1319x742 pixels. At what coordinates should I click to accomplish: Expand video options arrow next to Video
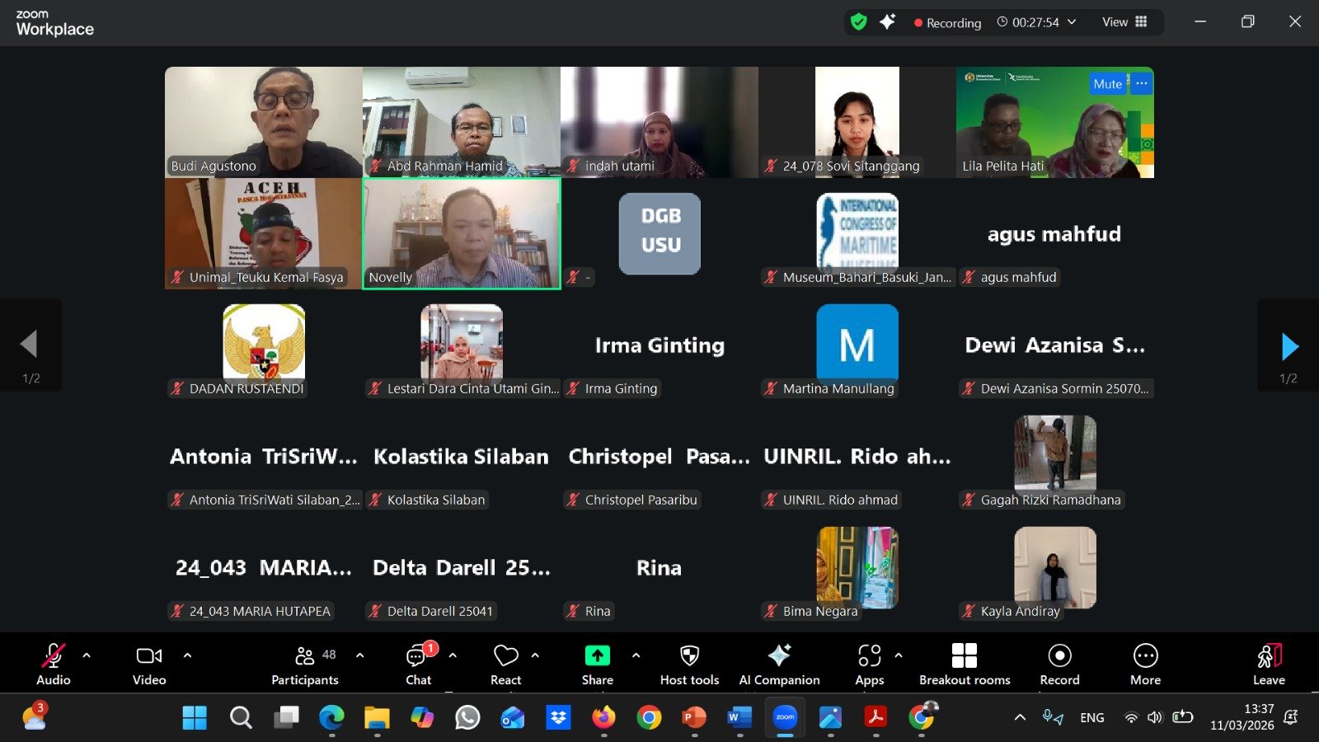[x=187, y=655]
